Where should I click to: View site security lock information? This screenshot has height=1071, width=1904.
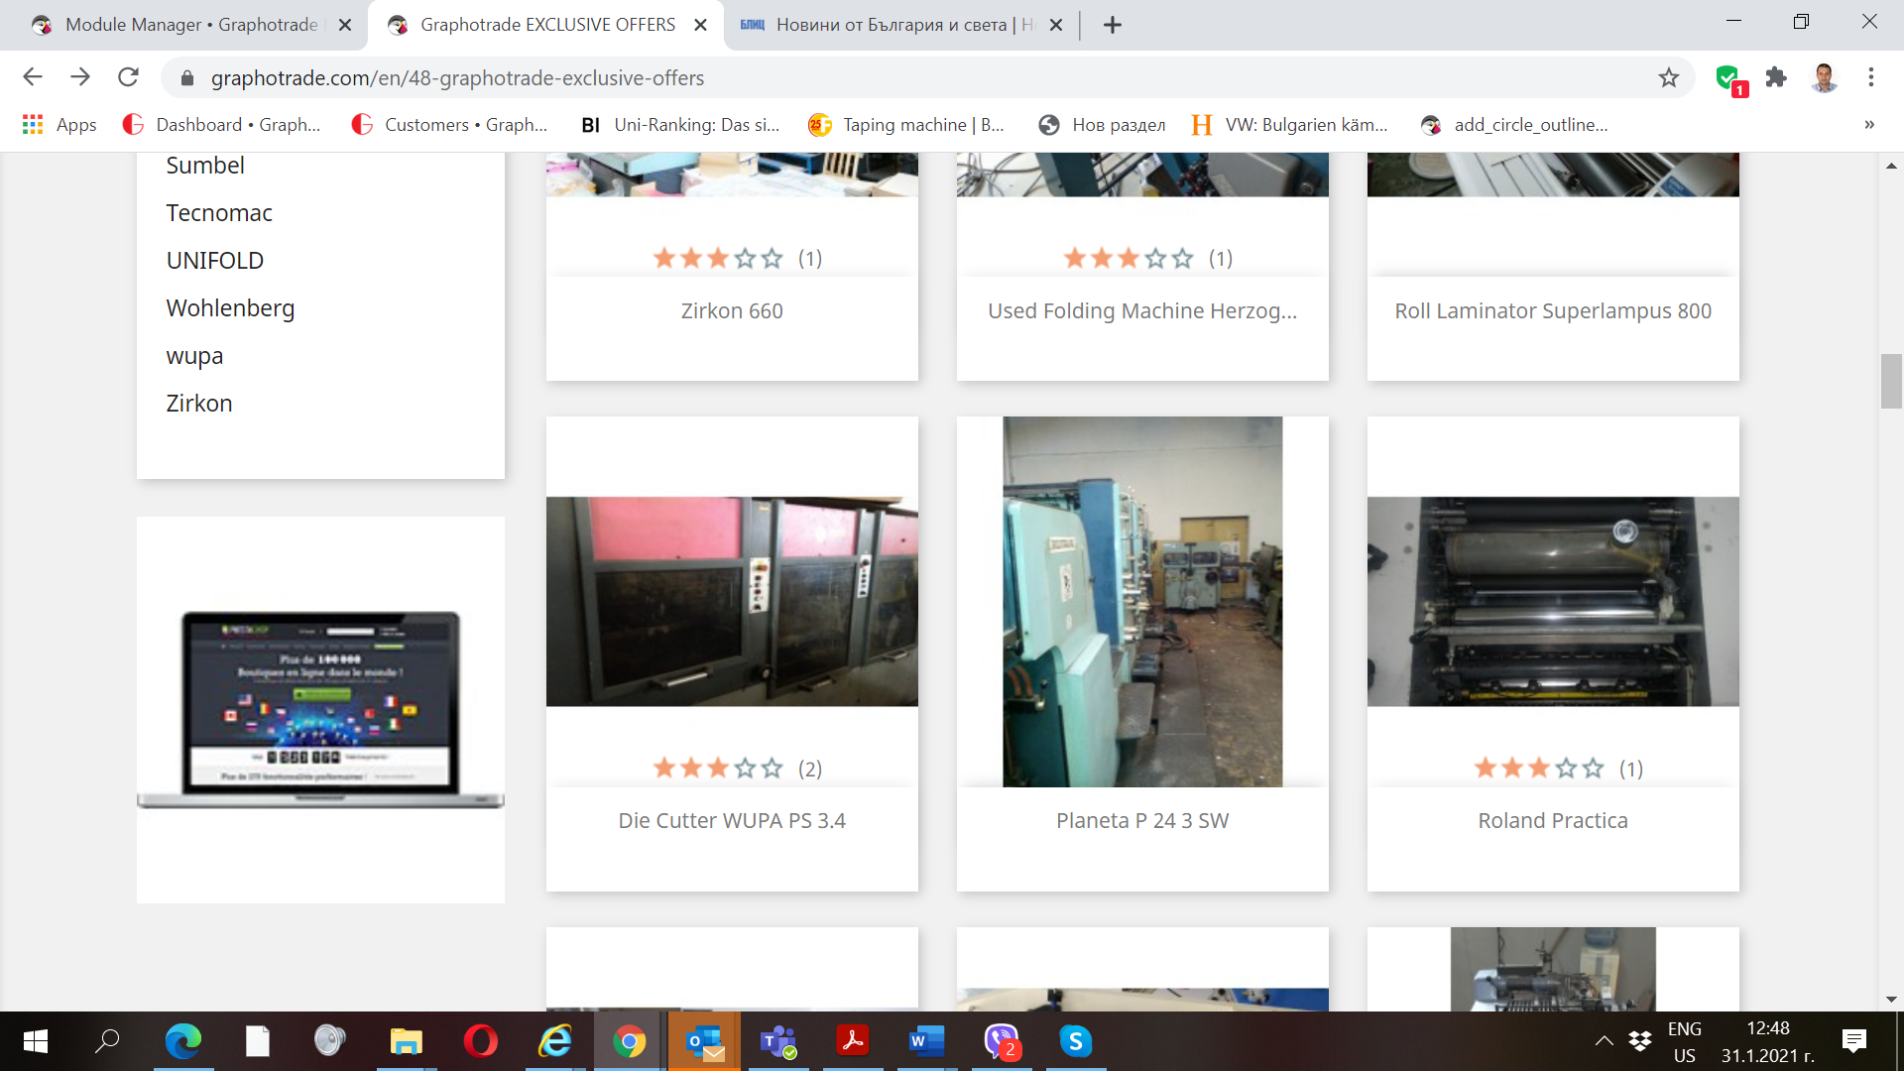pos(187,77)
